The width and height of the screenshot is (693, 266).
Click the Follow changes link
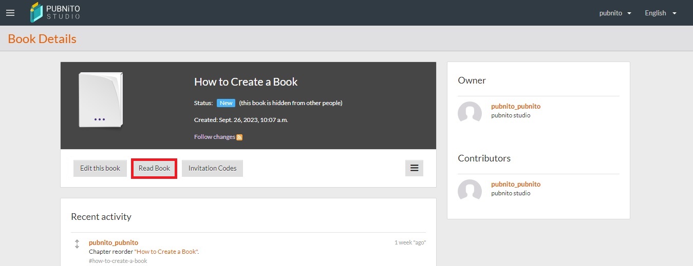click(215, 137)
